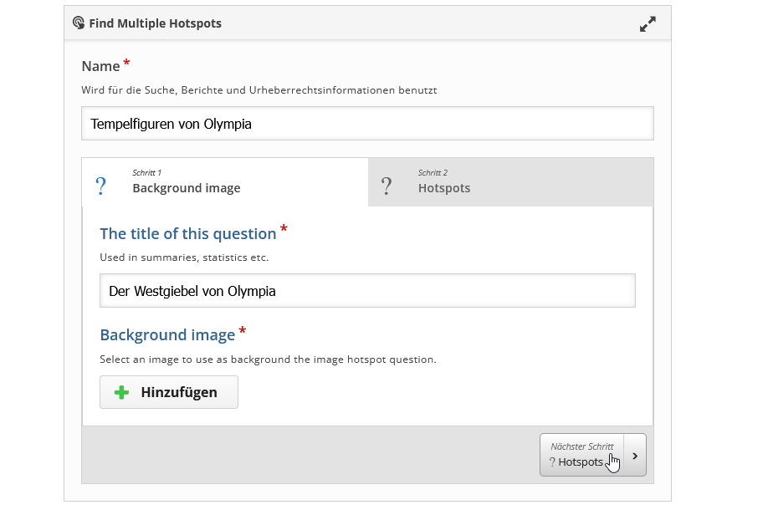Click the 'Used in summaries, statistics etc.' hint
The width and height of the screenshot is (768, 515).
184,257
